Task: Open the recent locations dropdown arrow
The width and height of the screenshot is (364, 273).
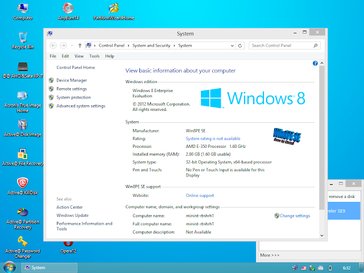Action: (x=72, y=45)
